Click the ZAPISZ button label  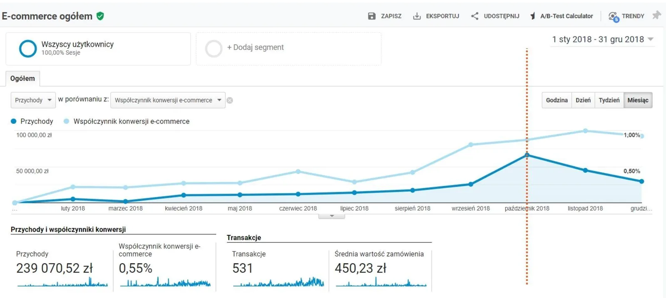(x=391, y=16)
